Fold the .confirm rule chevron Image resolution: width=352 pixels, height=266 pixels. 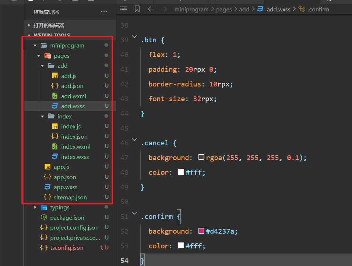[134, 213]
